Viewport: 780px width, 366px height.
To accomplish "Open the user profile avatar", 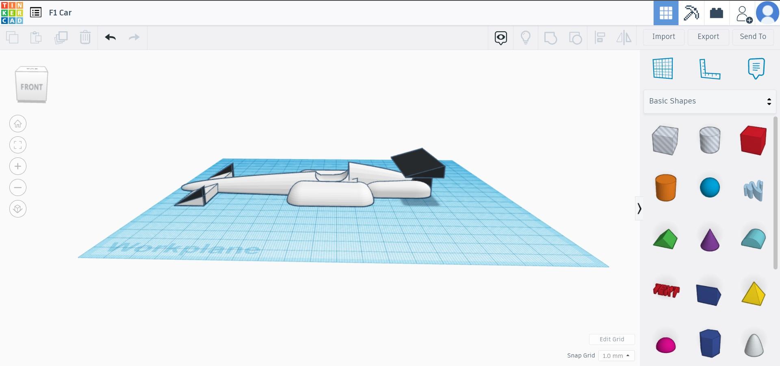I will pyautogui.click(x=767, y=13).
